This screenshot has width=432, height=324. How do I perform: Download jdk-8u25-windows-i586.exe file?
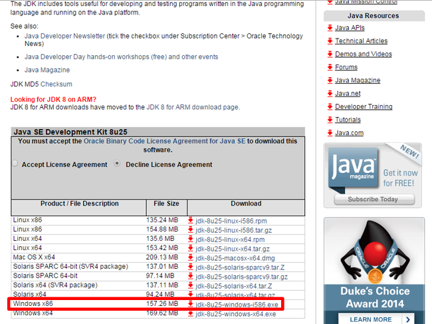237,305
